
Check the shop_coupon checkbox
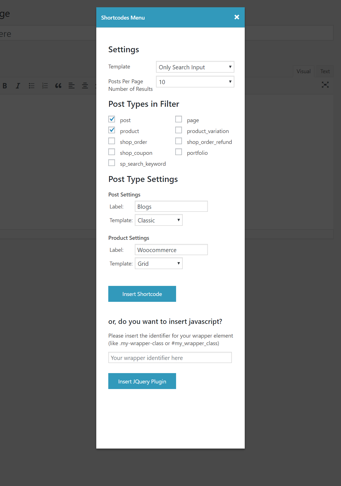point(112,152)
